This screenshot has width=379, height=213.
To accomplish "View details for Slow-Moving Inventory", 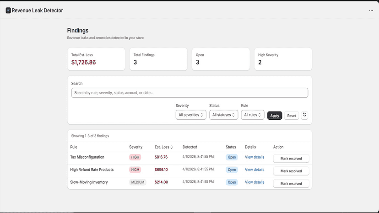I will pyautogui.click(x=254, y=182).
